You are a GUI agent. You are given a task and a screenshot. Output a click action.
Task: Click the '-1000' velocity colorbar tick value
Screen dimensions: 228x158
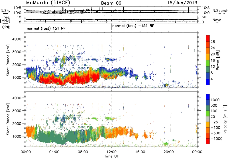coord(217,139)
